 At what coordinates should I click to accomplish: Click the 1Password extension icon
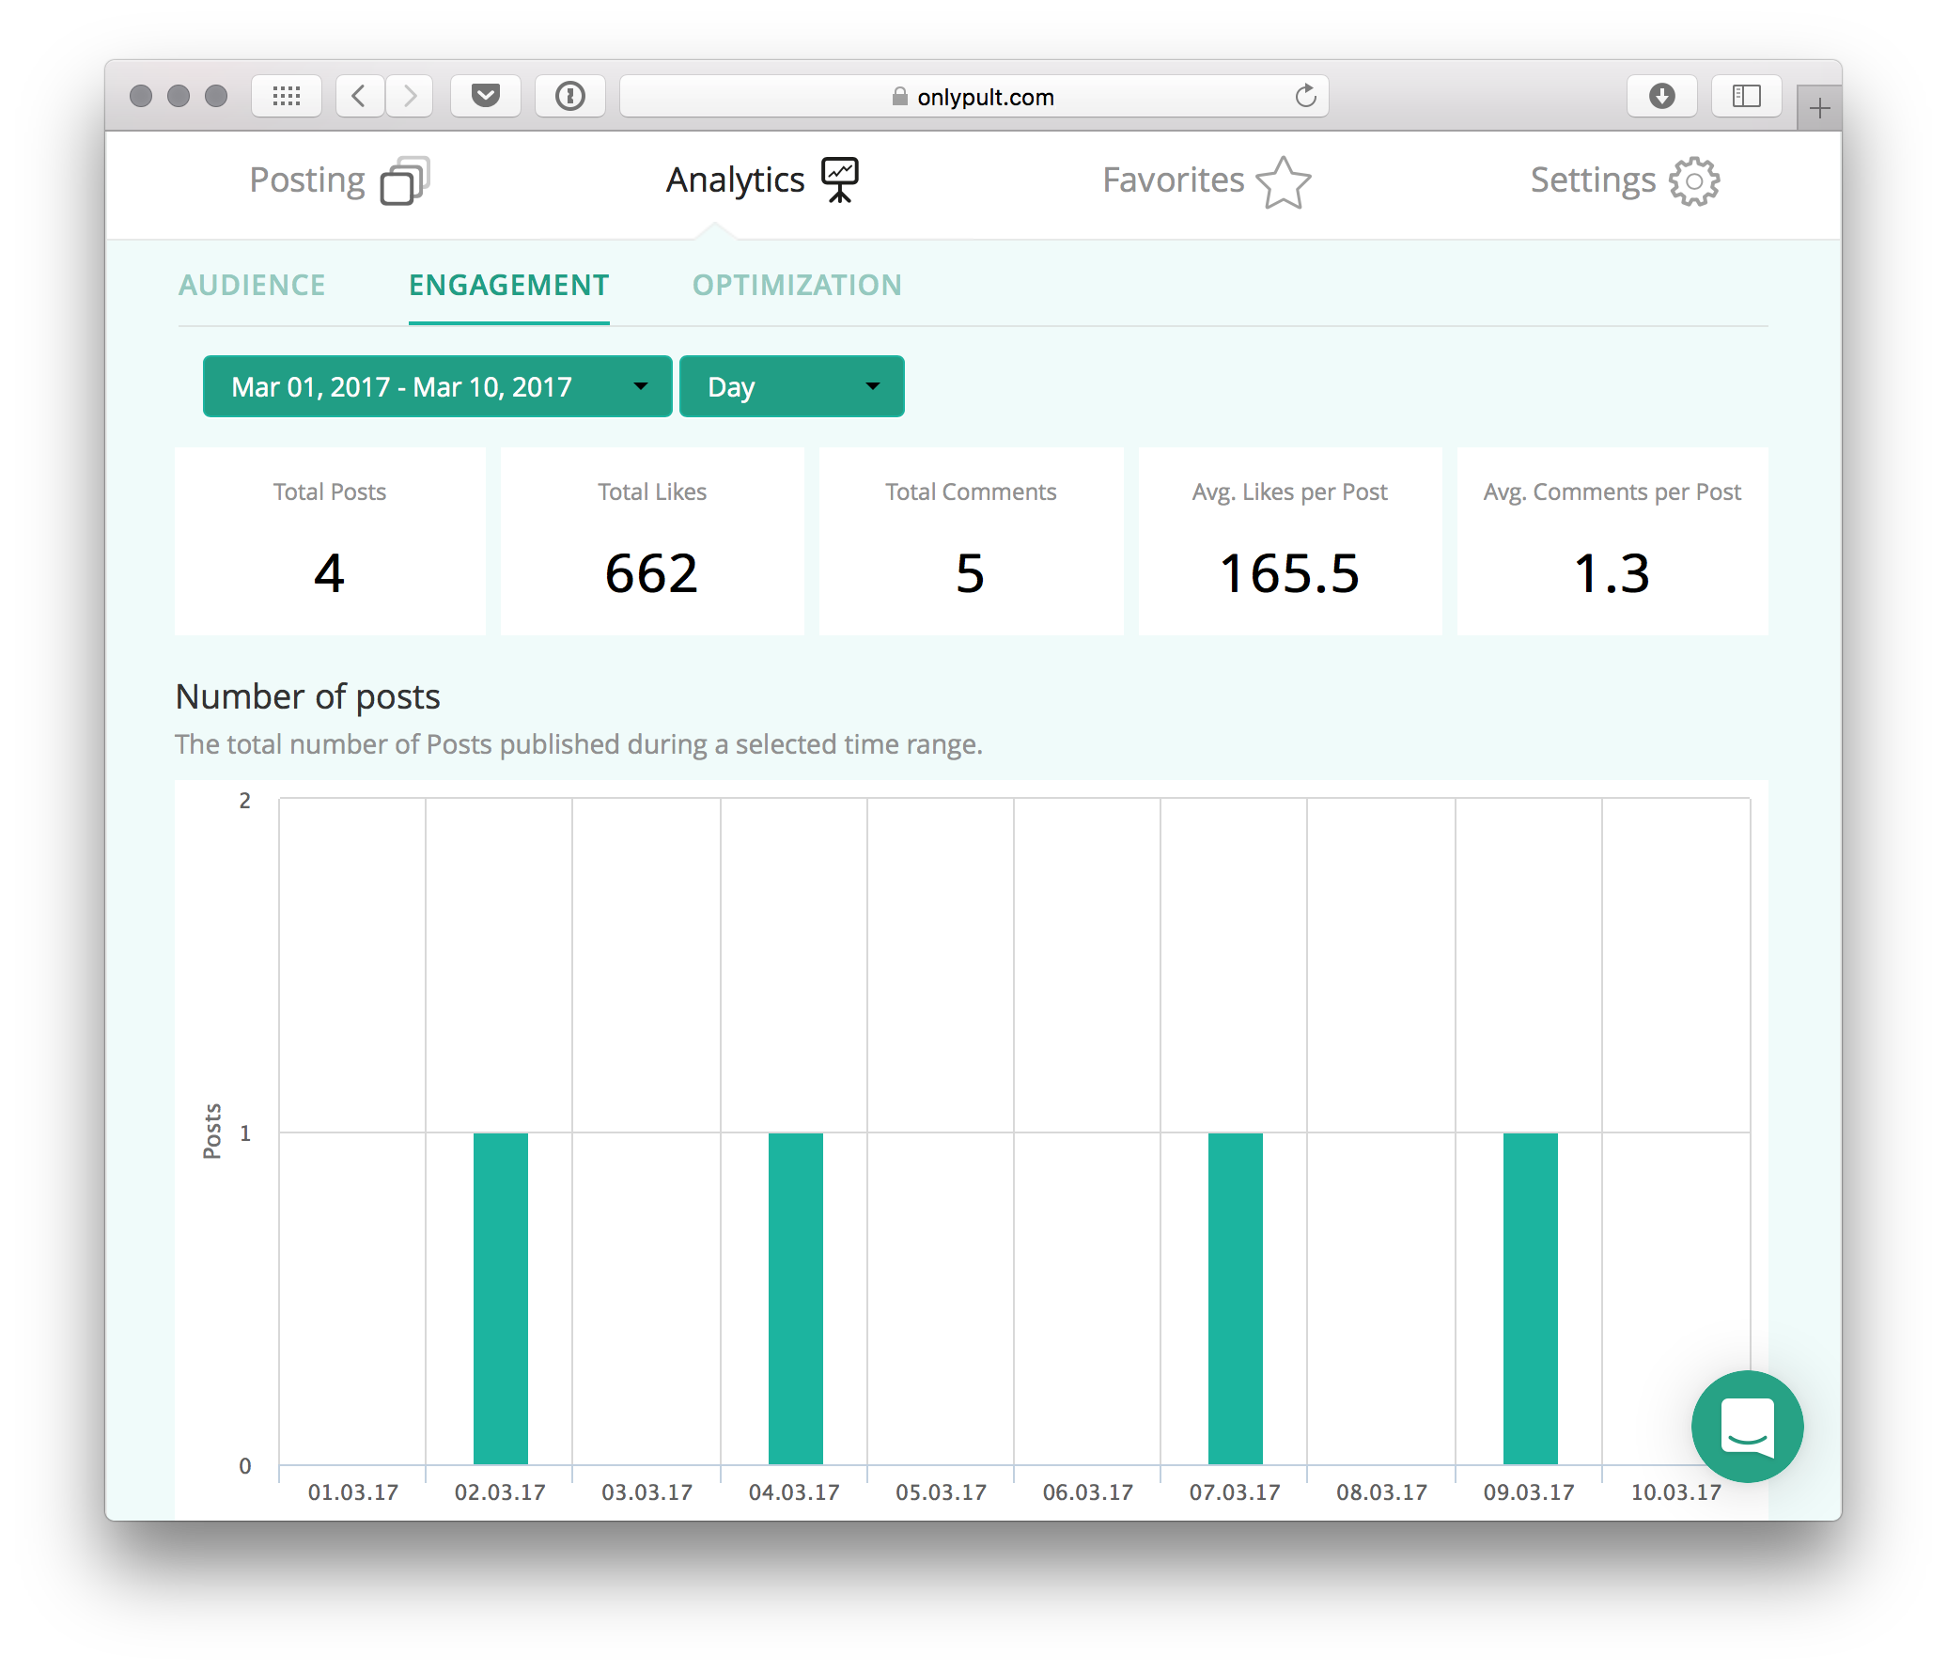[569, 96]
